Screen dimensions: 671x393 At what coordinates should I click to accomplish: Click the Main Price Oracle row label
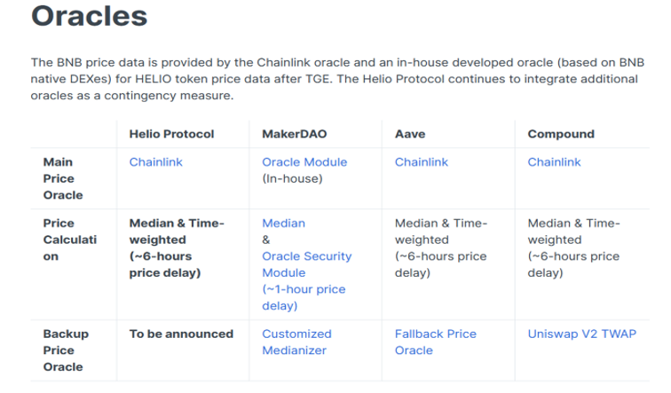point(63,178)
